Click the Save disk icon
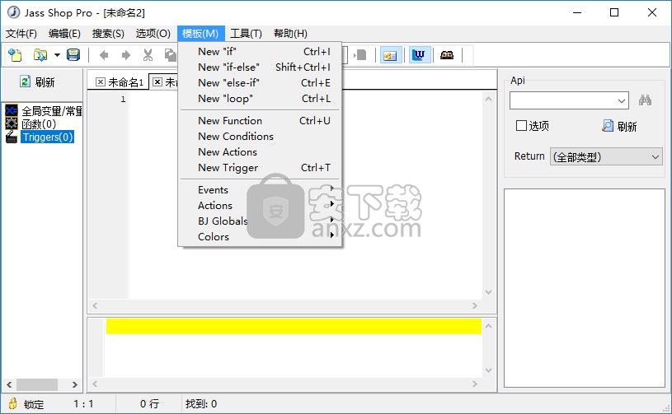672x414 pixels. [x=73, y=55]
